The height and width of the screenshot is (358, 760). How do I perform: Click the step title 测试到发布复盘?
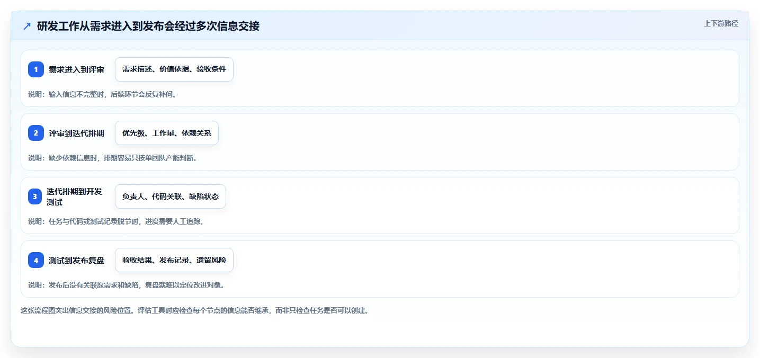76,260
